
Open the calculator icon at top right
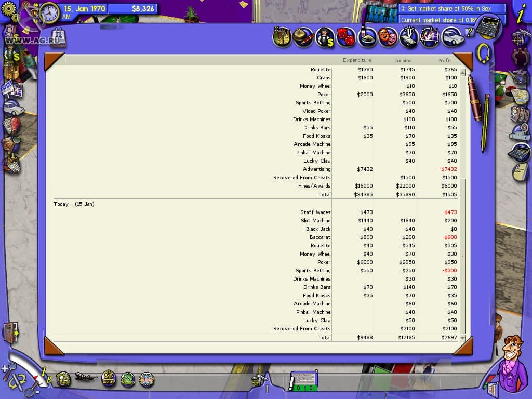[488, 26]
